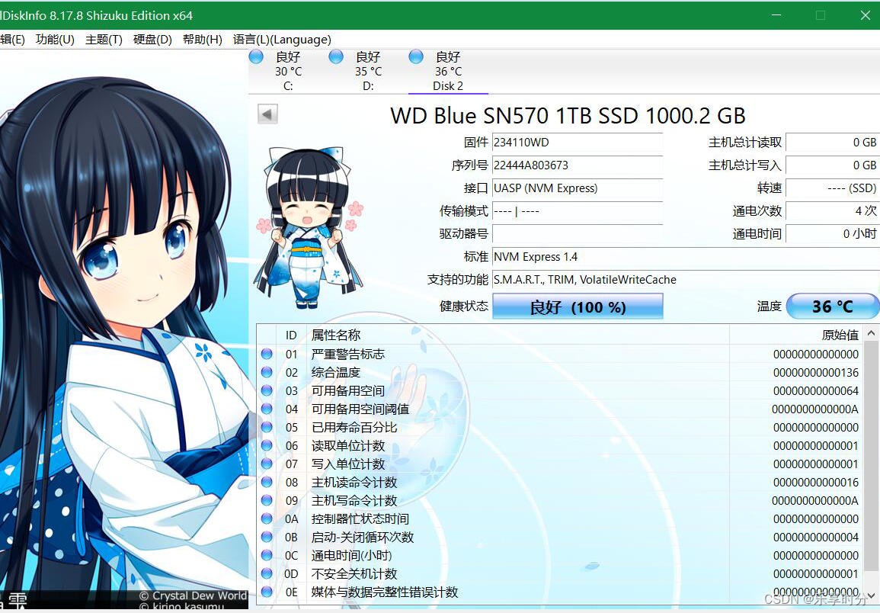Image resolution: width=880 pixels, height=613 pixels.
Task: Click the status dot beside 通电时间(小时)
Action: tap(267, 555)
